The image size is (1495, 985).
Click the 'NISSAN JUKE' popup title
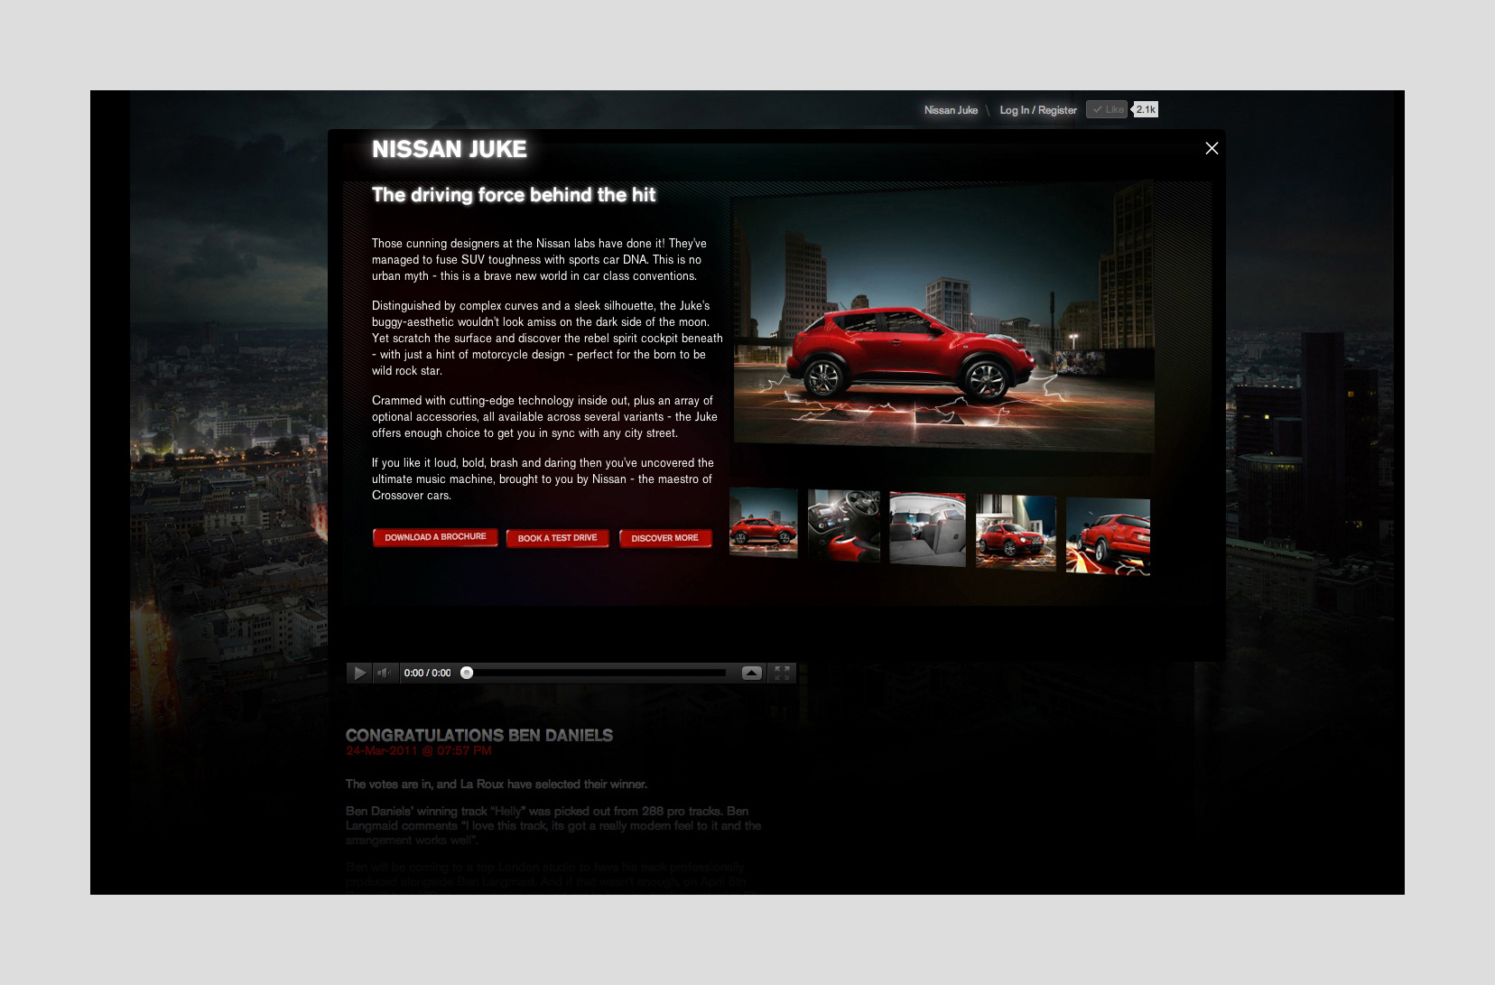point(450,149)
